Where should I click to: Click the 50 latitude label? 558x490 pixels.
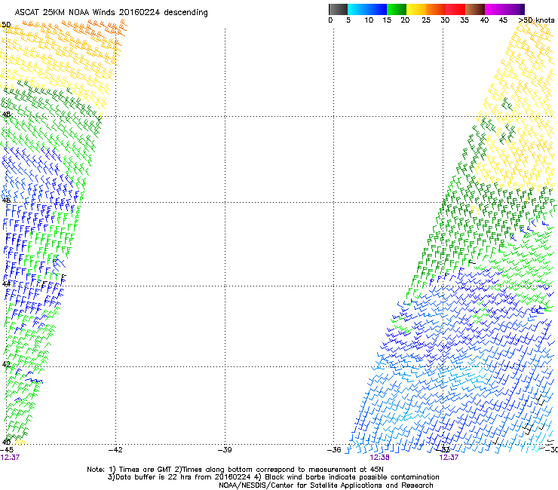[6, 25]
